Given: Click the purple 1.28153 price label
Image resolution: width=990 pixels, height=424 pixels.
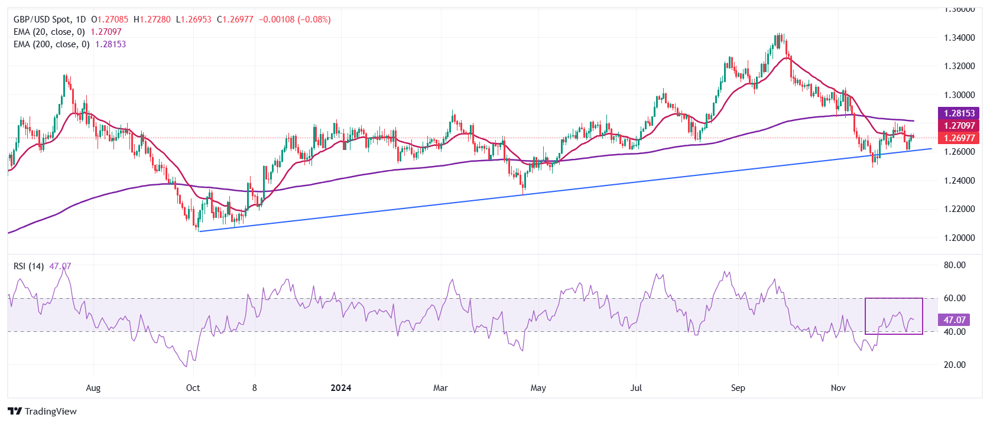Looking at the screenshot, I should pyautogui.click(x=959, y=113).
